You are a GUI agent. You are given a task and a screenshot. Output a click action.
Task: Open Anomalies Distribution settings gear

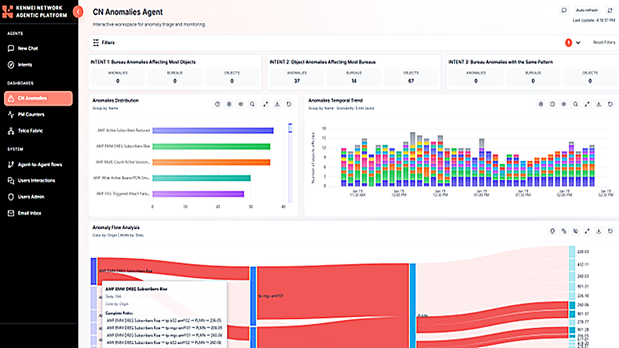(229, 104)
